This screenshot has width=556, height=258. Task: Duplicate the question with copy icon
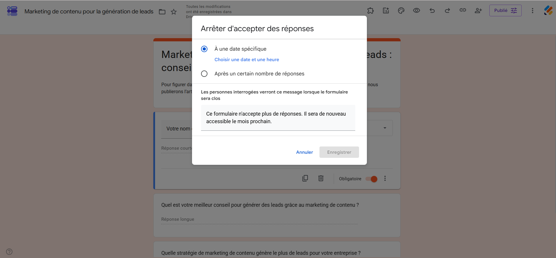(305, 178)
